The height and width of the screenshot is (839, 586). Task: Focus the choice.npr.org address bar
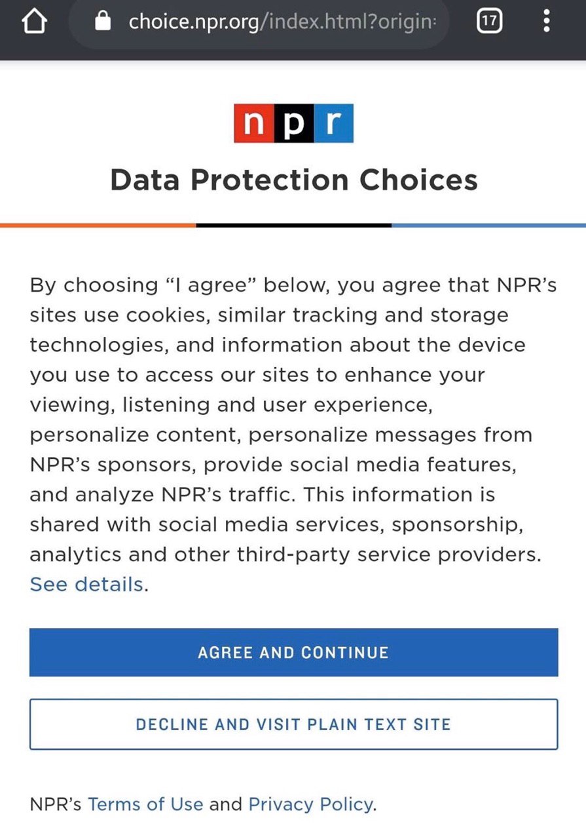click(x=282, y=22)
